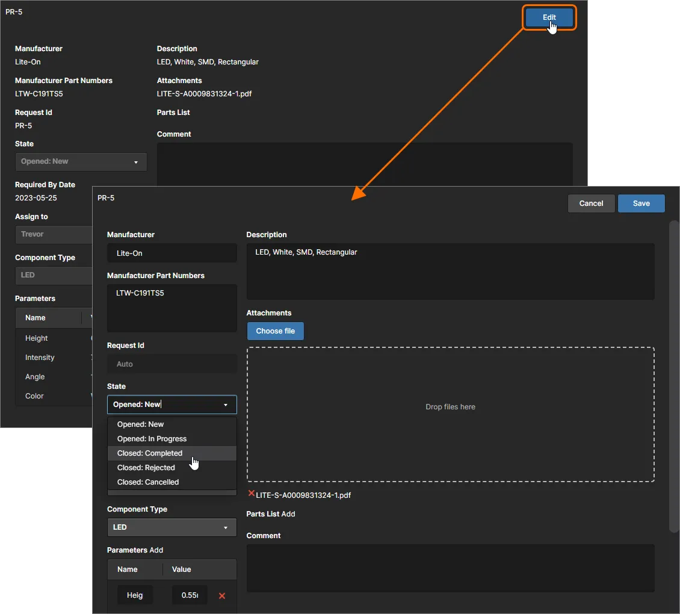Open the Component Type dropdown showing LED
This screenshot has width=680, height=614.
tap(172, 527)
